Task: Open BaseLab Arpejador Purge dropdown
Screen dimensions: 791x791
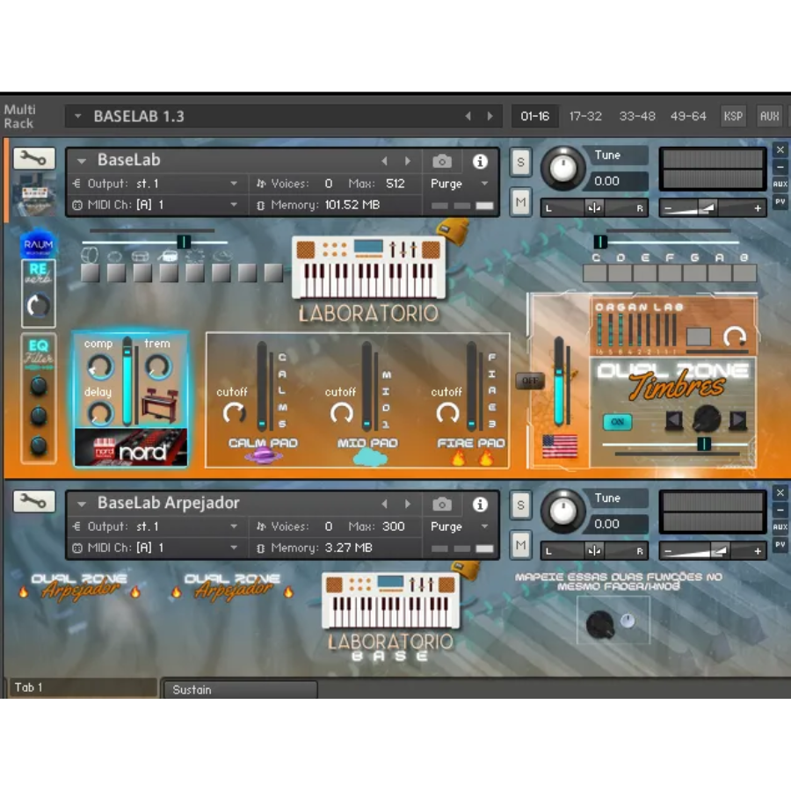Action: point(484,526)
